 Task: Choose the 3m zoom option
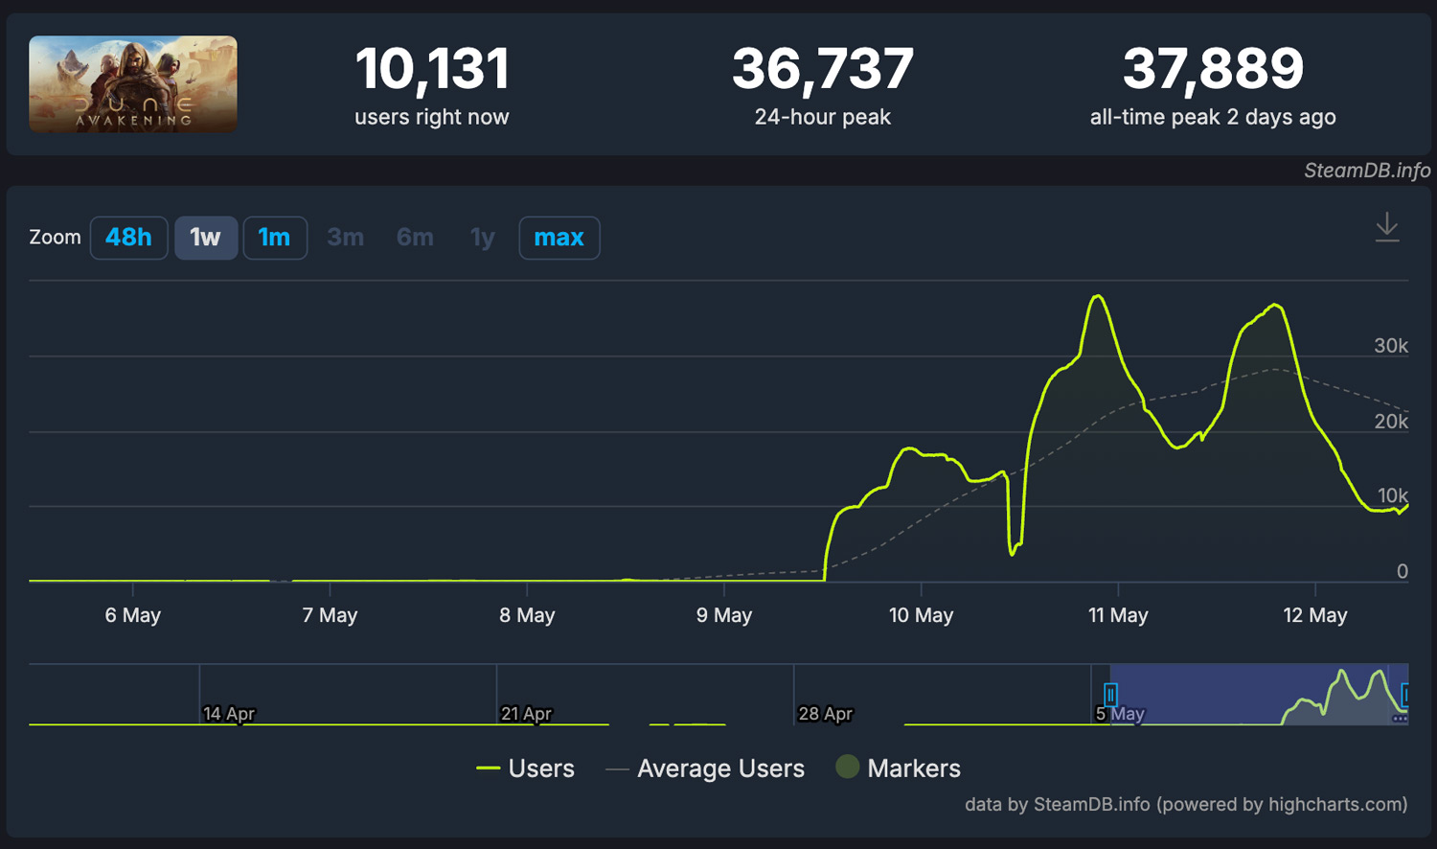[x=345, y=238]
